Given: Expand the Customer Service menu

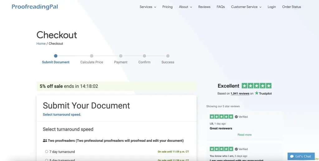Looking at the screenshot, I should point(246,7).
